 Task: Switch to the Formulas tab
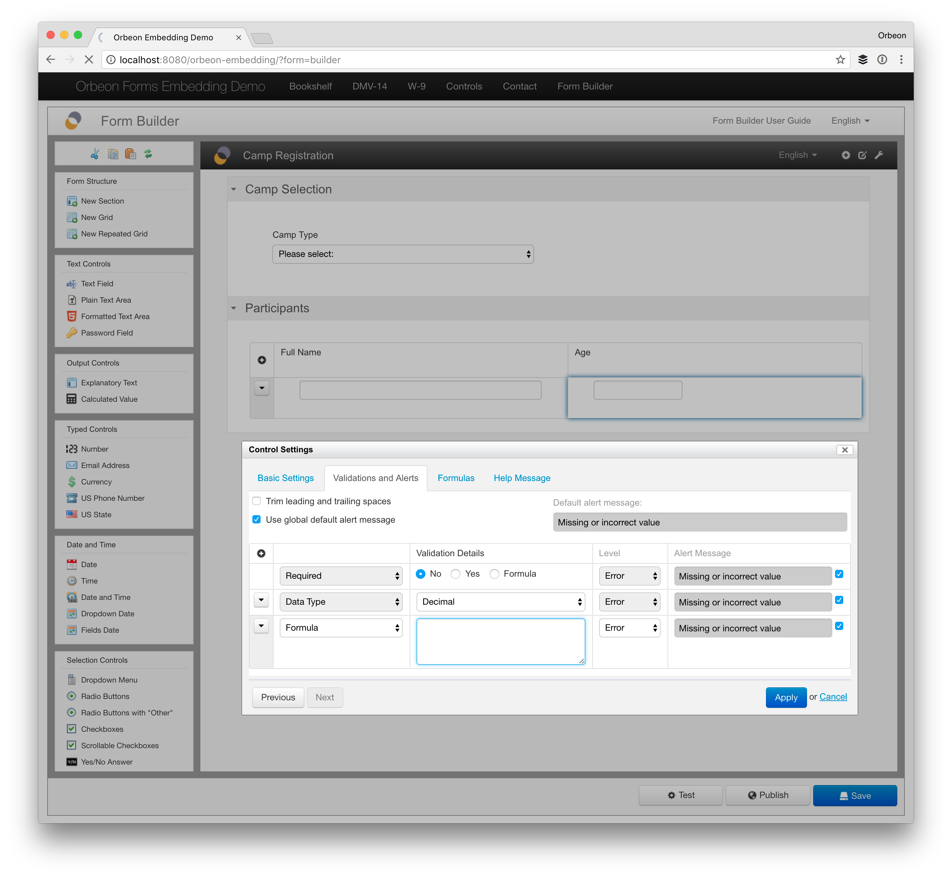[x=455, y=478]
